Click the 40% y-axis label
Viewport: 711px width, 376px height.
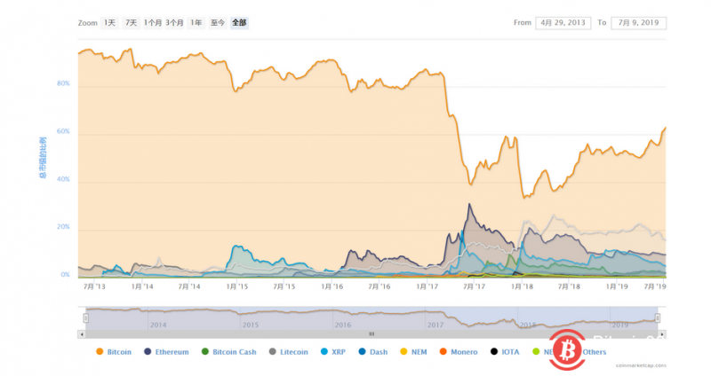[63, 179]
